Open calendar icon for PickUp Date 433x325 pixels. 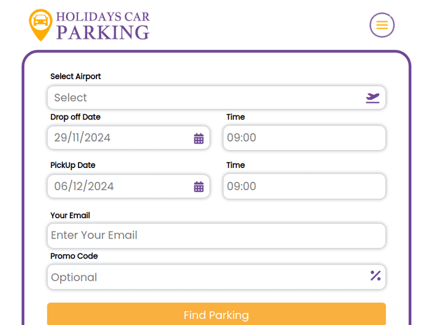tap(199, 186)
